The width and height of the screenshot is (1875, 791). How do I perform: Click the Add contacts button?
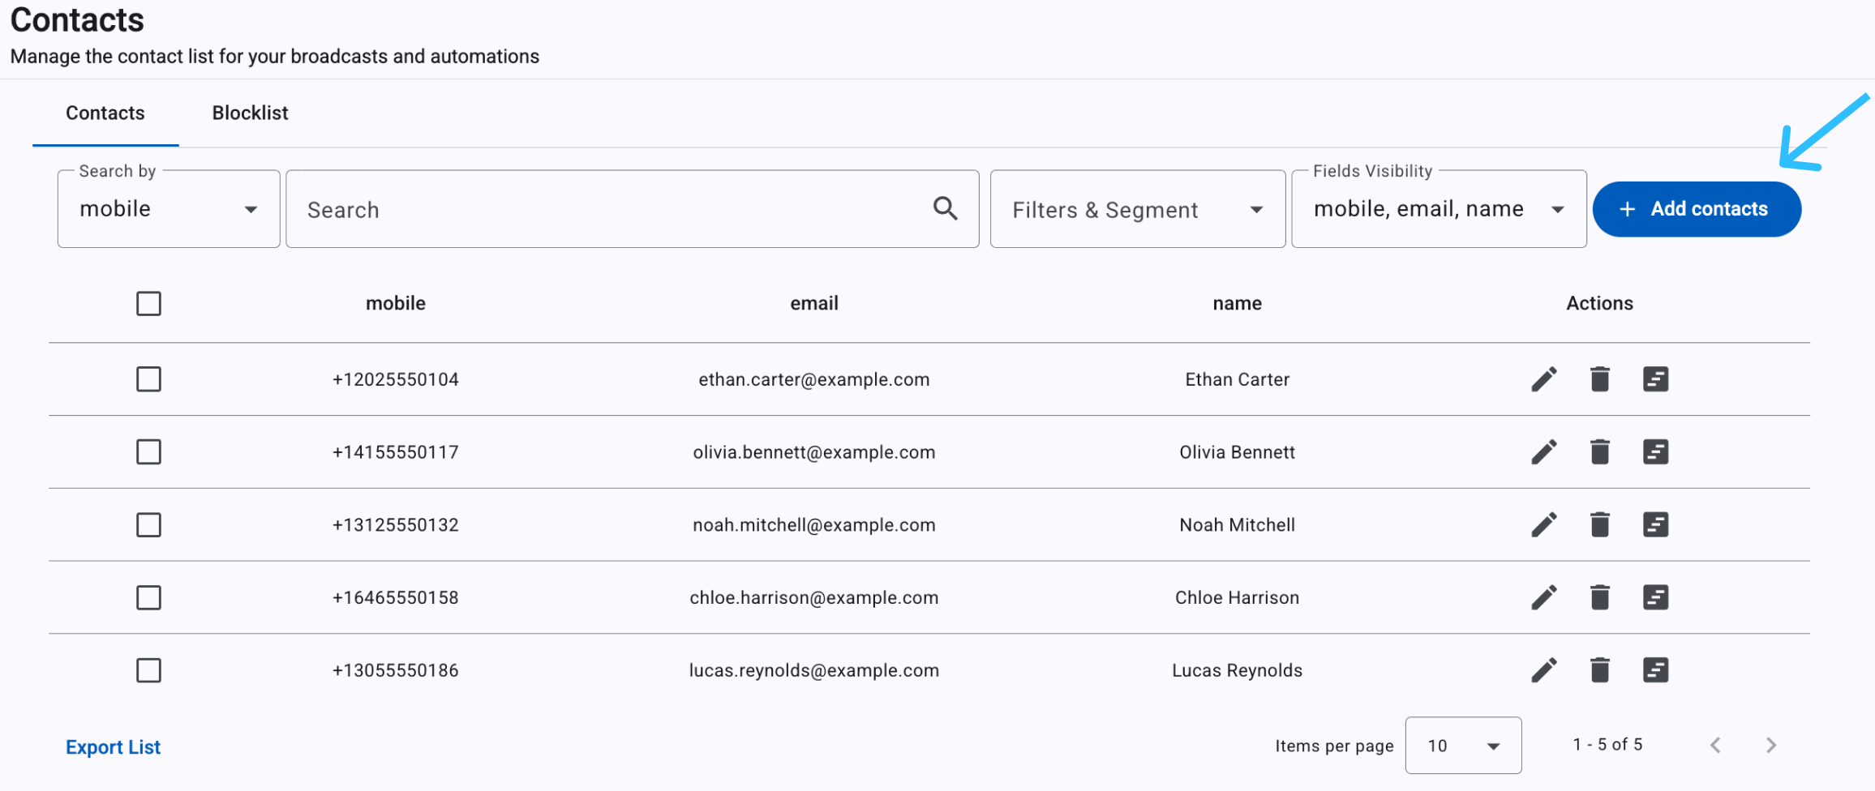[x=1697, y=209]
